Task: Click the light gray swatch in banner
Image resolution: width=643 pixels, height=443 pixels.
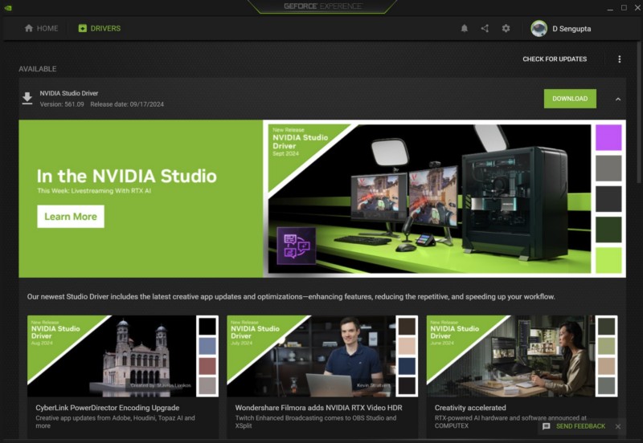Action: pyautogui.click(x=608, y=169)
